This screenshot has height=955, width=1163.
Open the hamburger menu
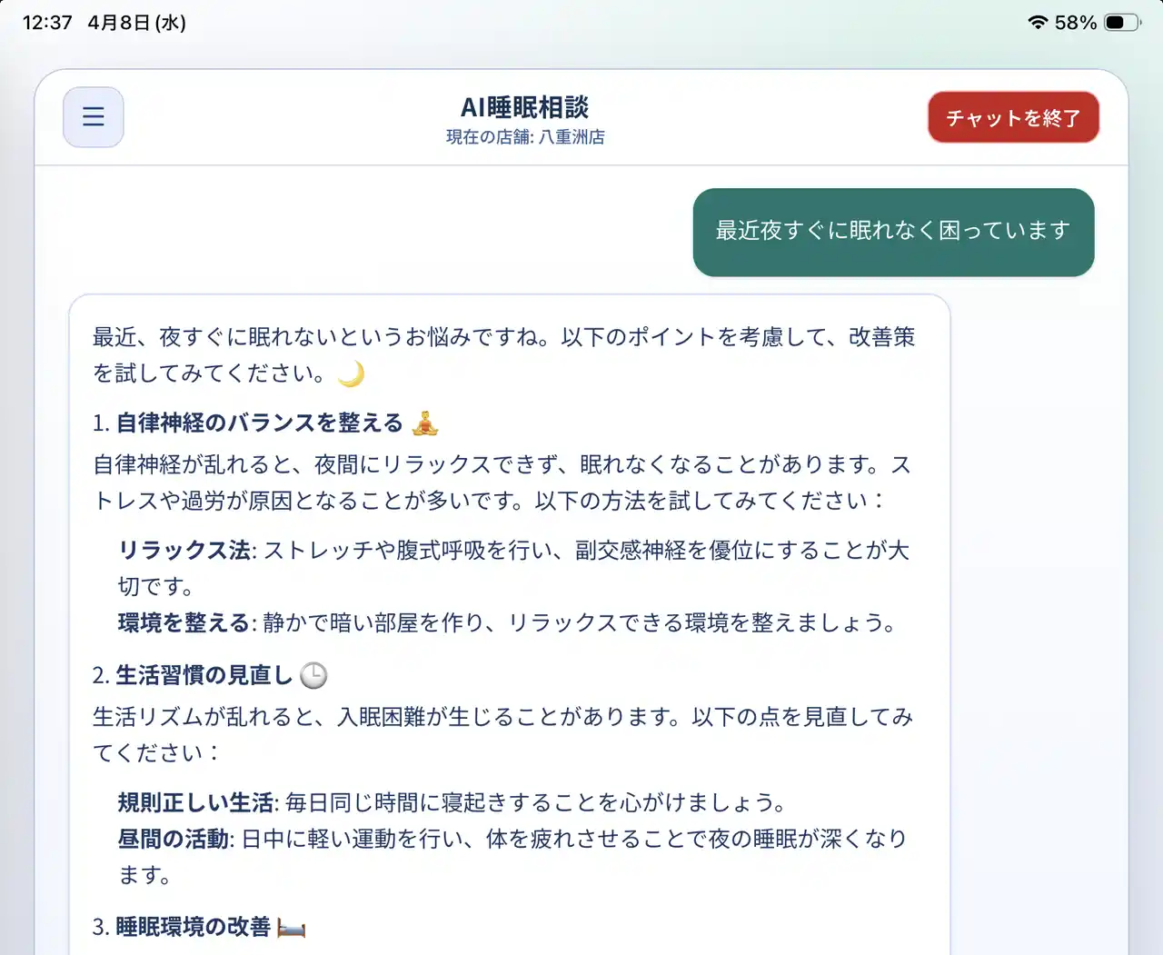pos(94,117)
